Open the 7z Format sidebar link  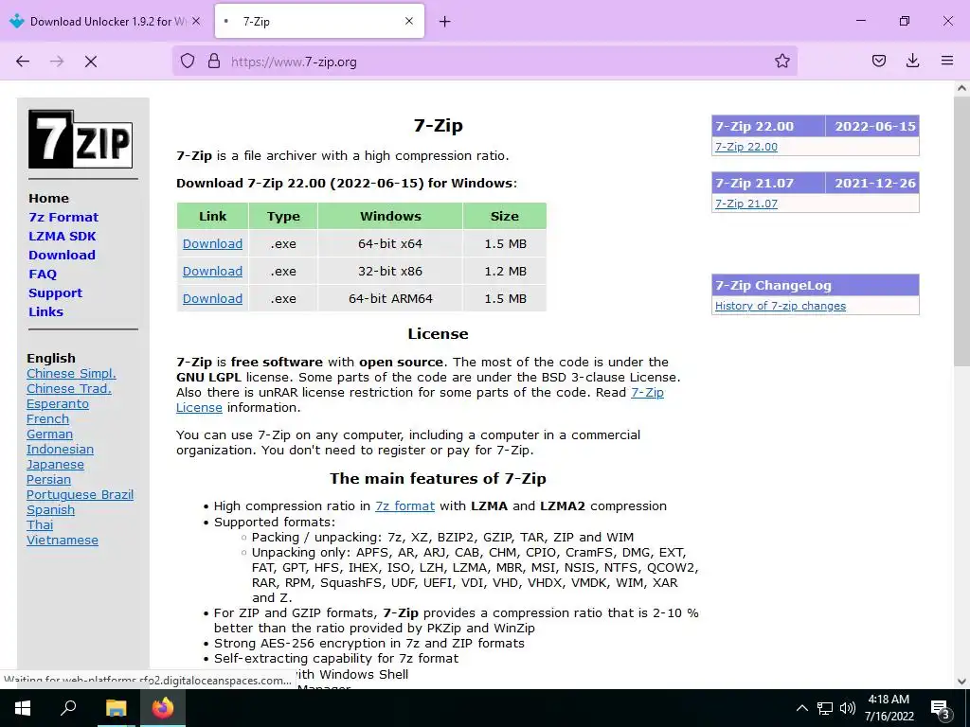63,217
